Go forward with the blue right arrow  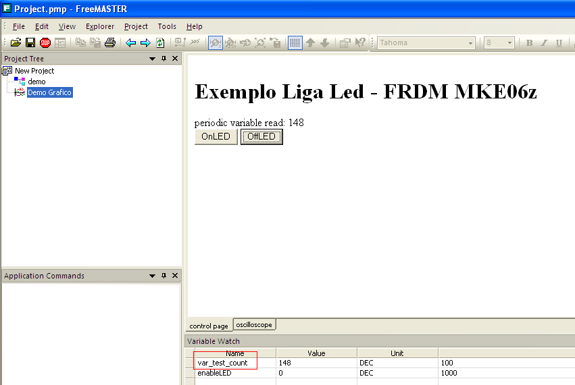tap(145, 43)
